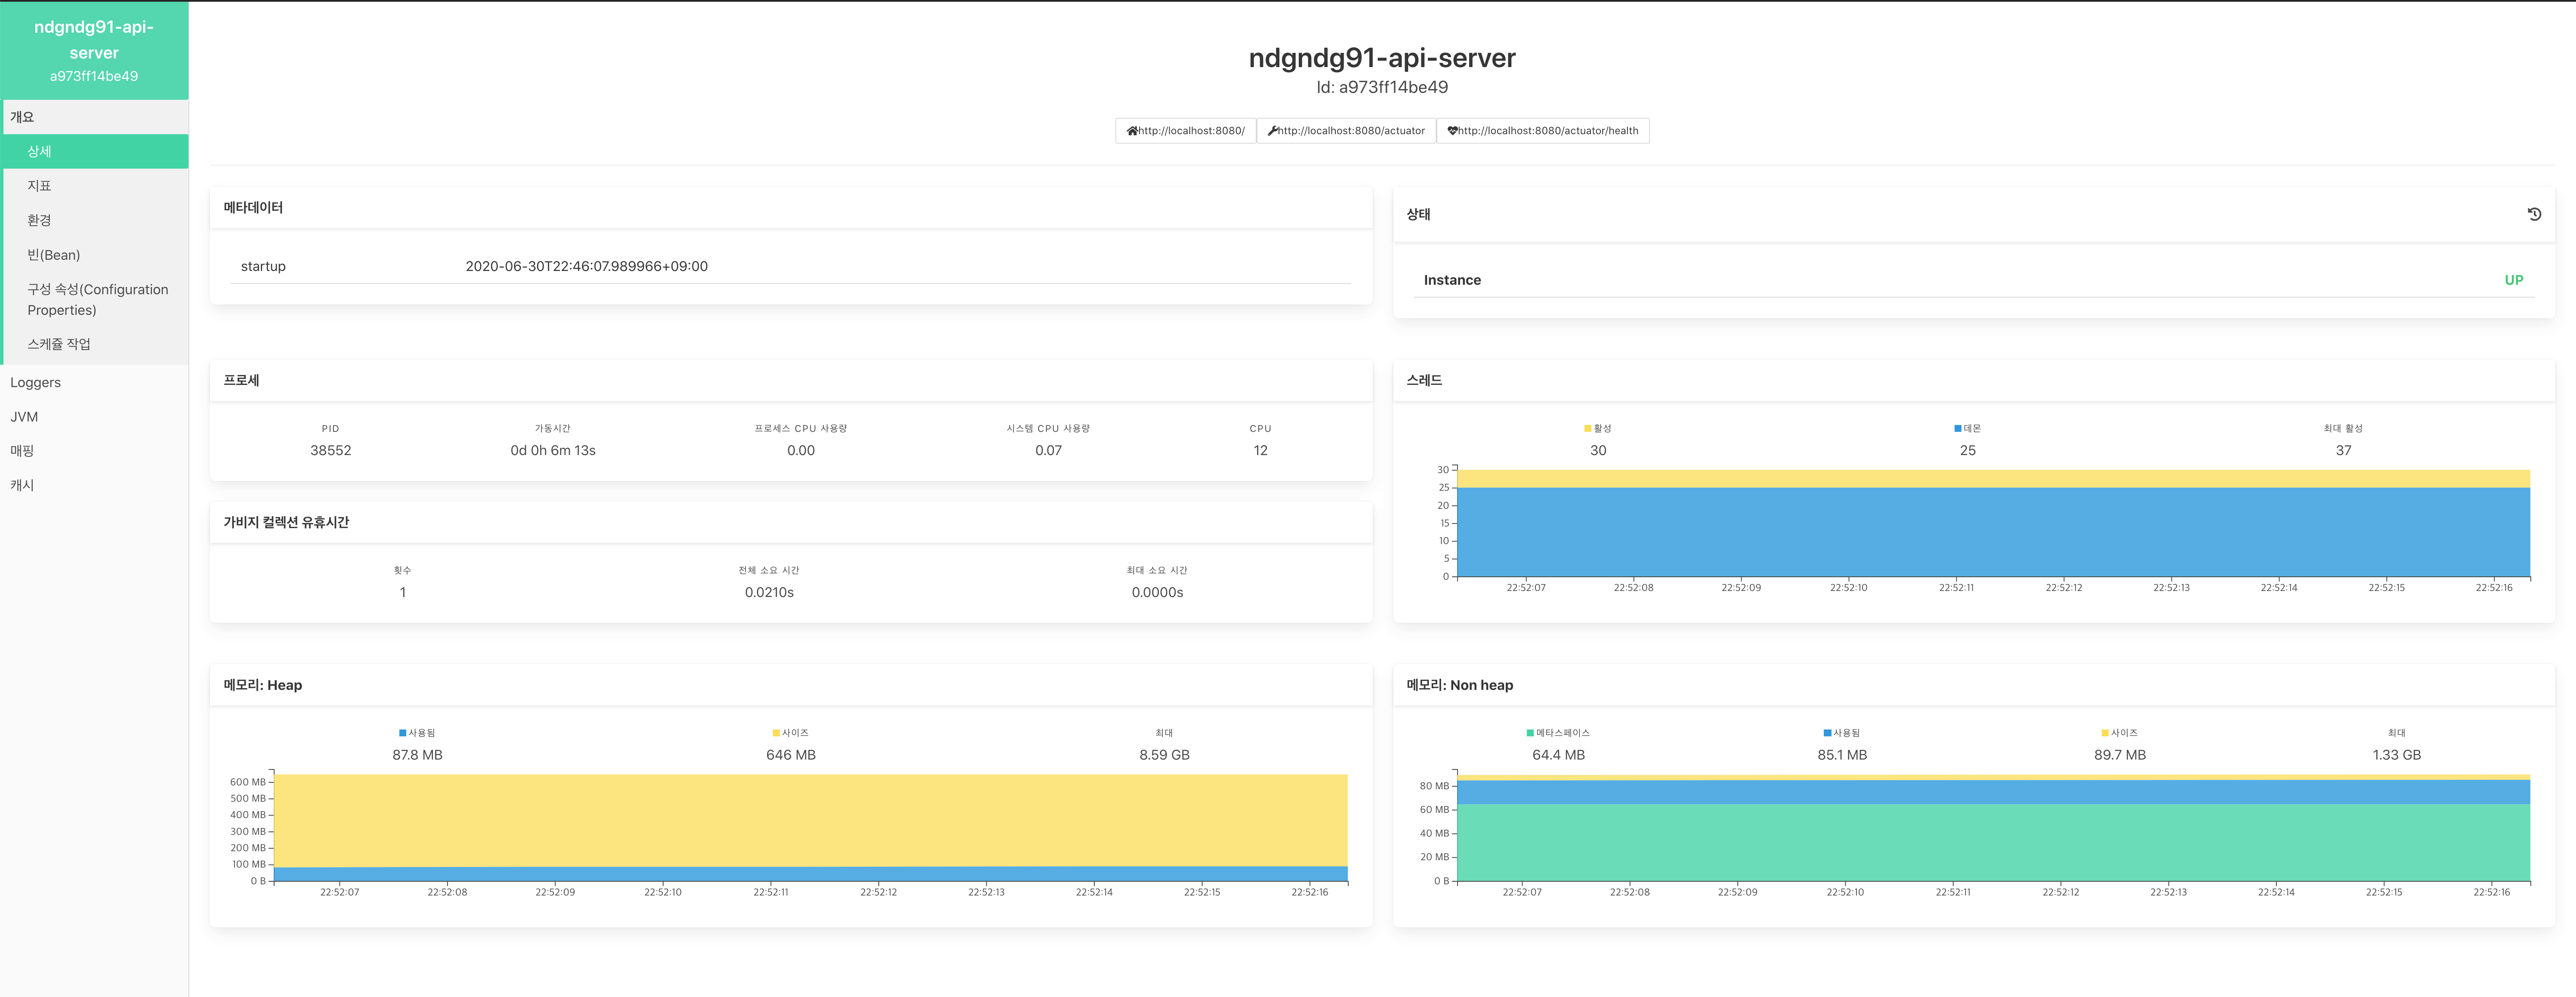Click the yellow 사이즈 Heap legend swatch
The width and height of the screenshot is (2576, 997).
(775, 733)
